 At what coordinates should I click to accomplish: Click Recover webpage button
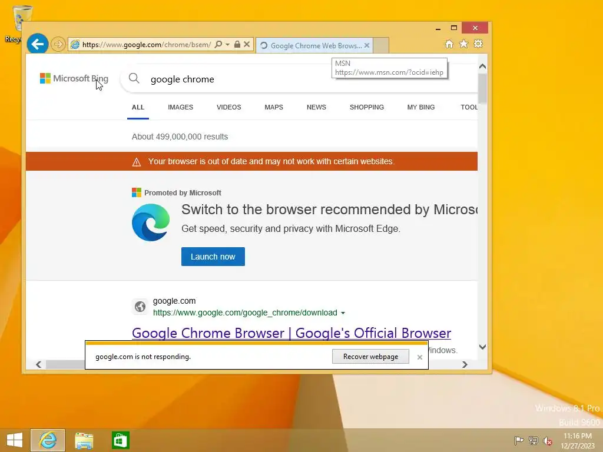tap(371, 357)
